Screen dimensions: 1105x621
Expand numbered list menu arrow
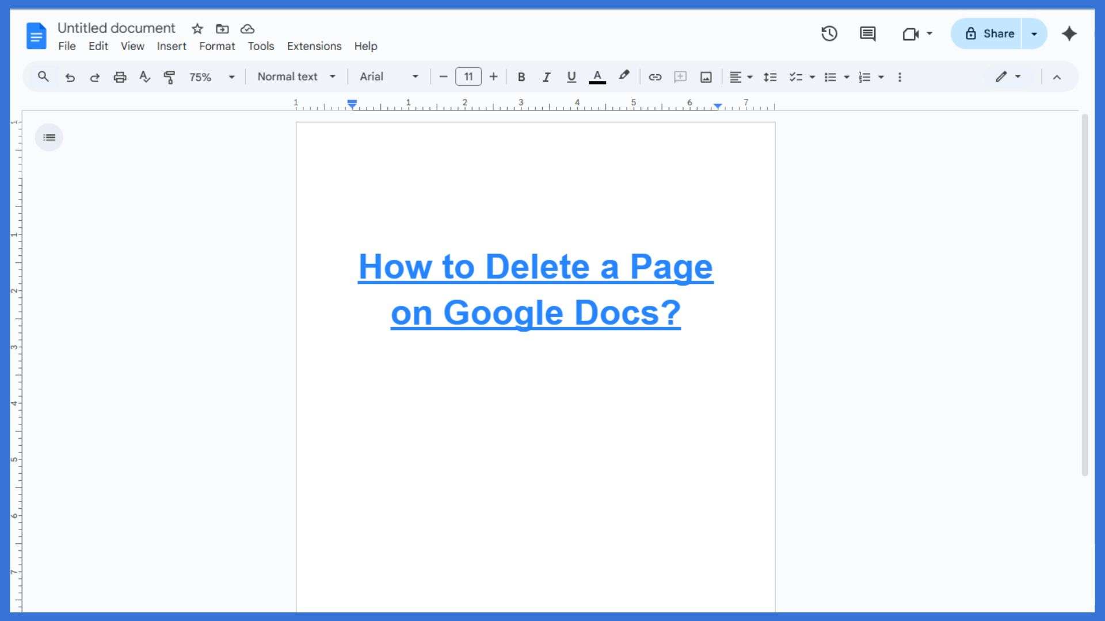click(x=881, y=77)
